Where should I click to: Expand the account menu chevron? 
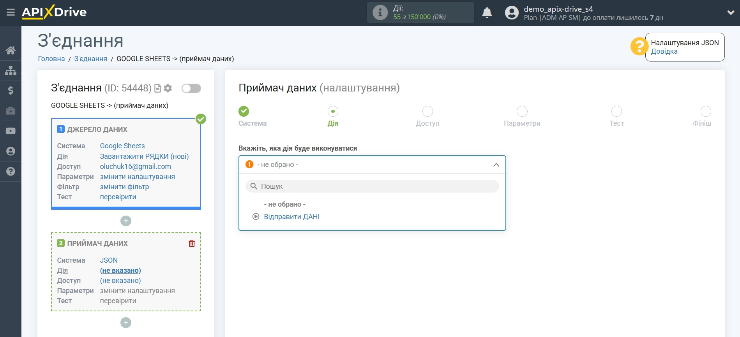tap(731, 13)
